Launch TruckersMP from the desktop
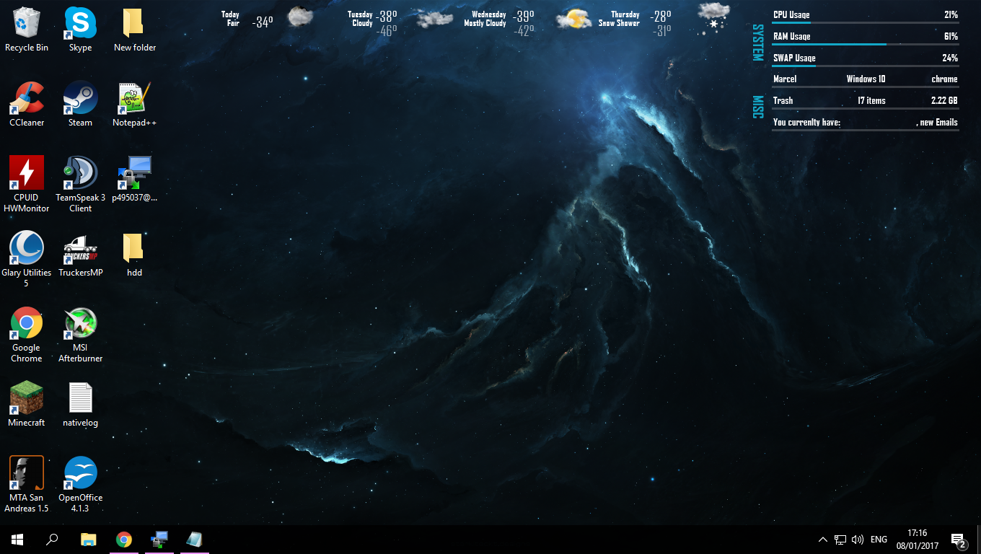 80,255
